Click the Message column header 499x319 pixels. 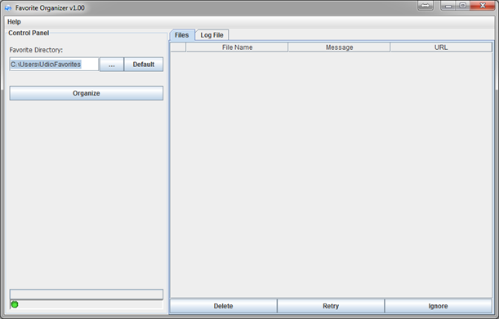[x=339, y=47]
